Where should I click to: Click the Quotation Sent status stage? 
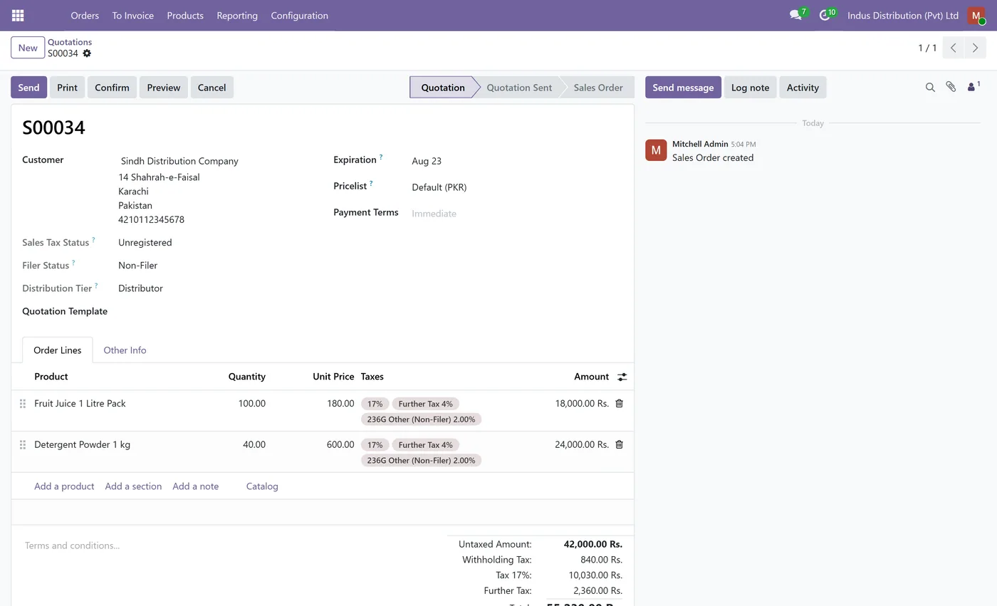point(519,88)
